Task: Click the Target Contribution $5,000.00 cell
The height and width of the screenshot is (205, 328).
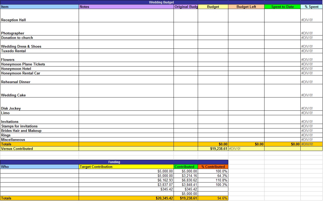Action: (165, 171)
